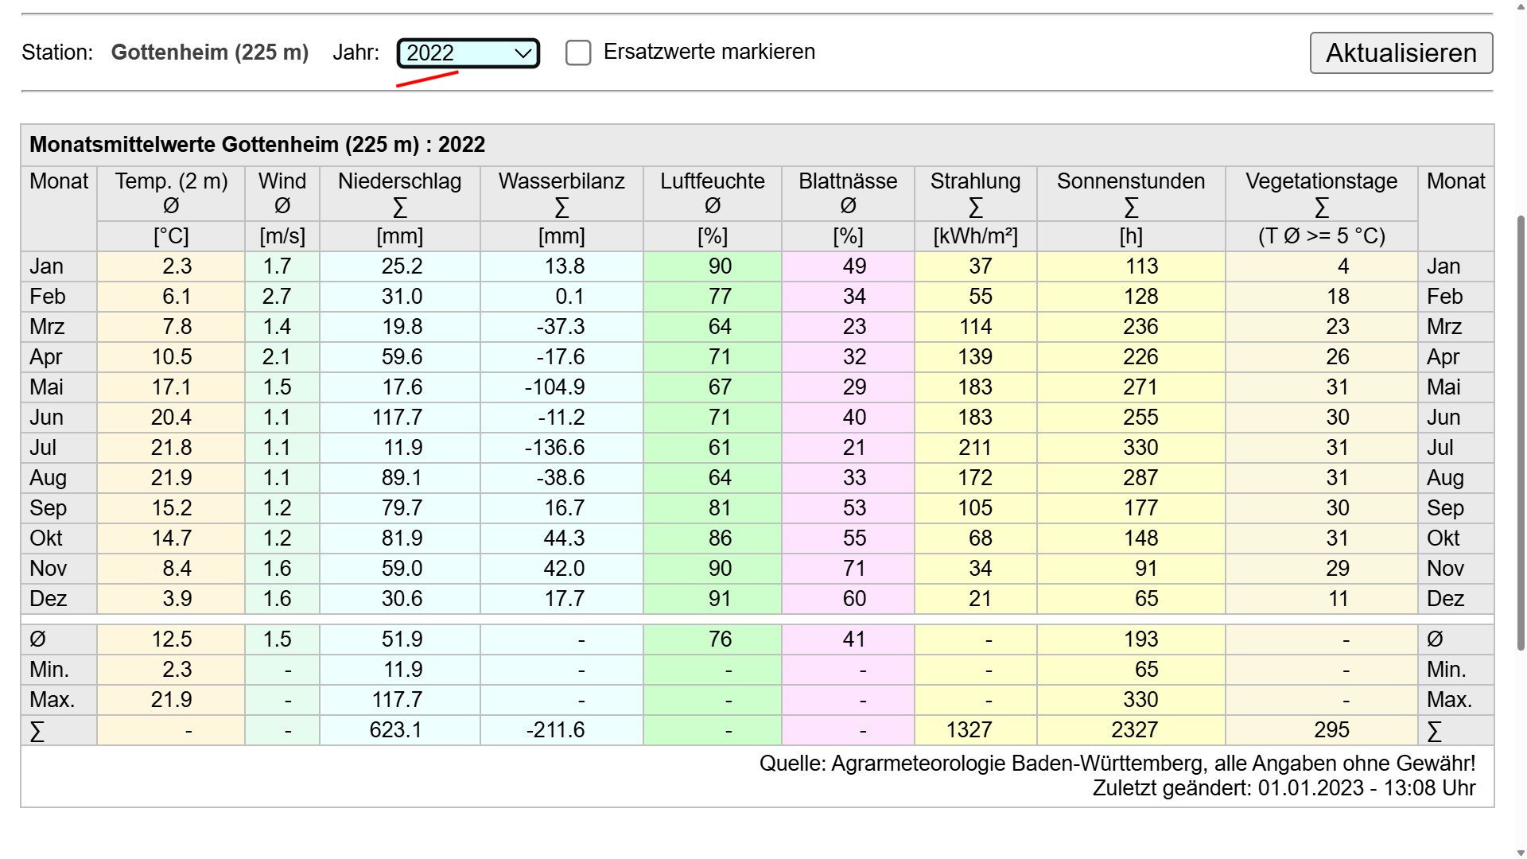
Task: Click the table title Monatsmittelwerte Gottenheim
Action: (x=257, y=145)
